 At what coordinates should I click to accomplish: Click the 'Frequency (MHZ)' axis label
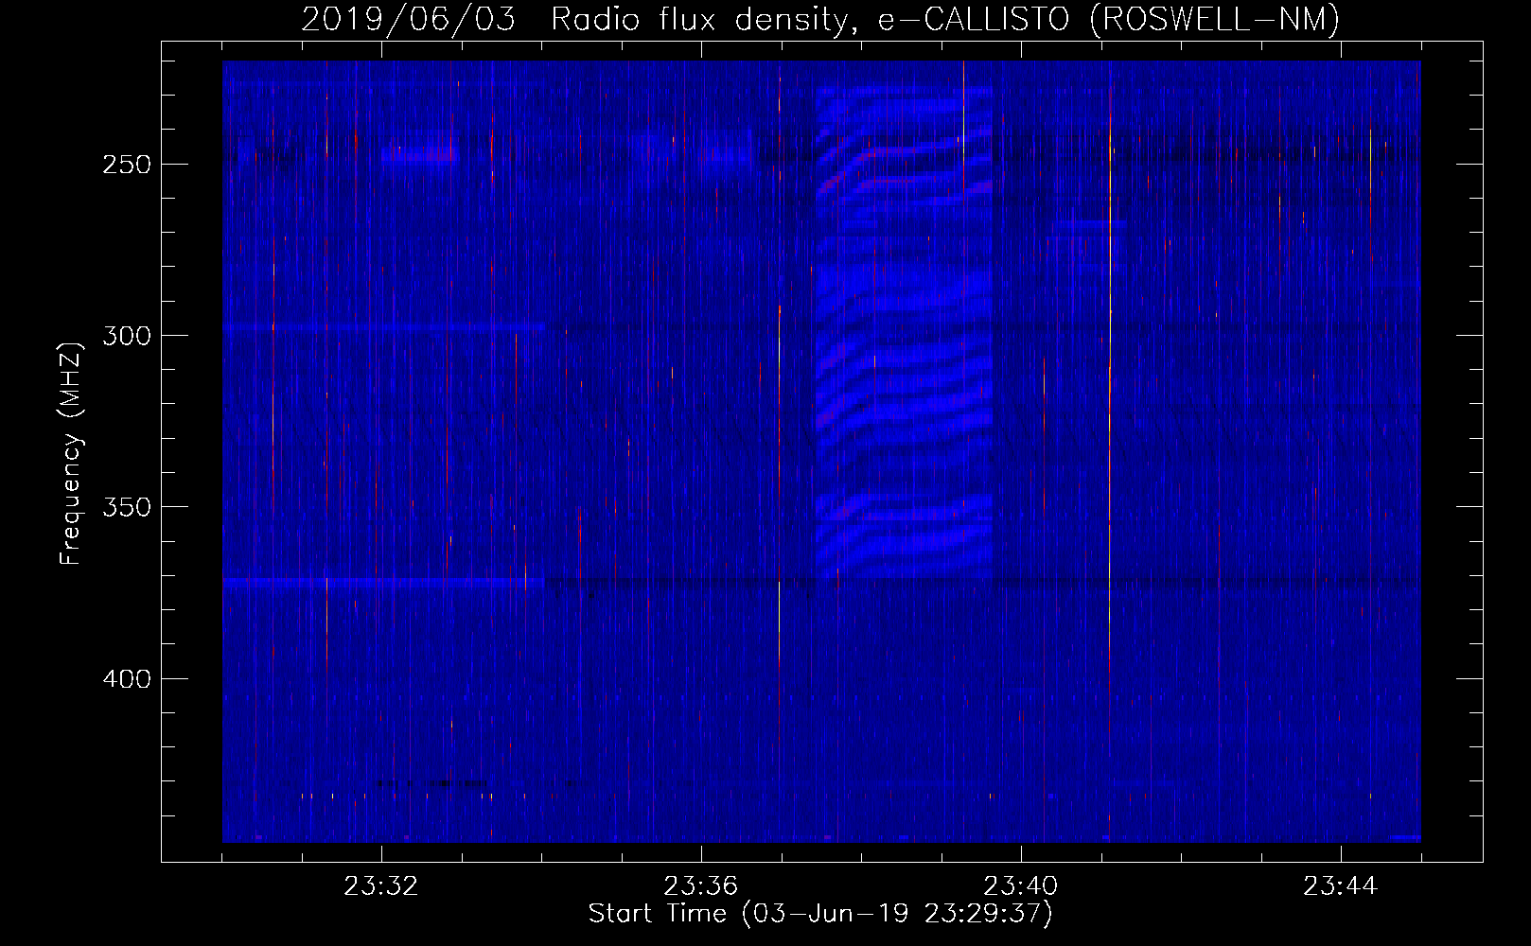point(71,453)
